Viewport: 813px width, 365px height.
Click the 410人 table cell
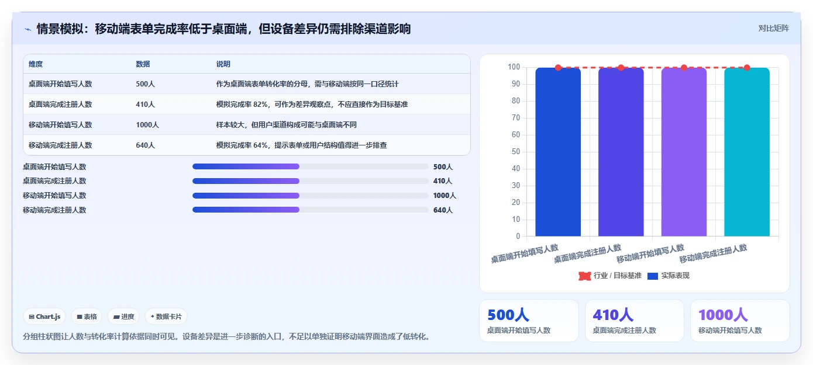[x=146, y=105]
